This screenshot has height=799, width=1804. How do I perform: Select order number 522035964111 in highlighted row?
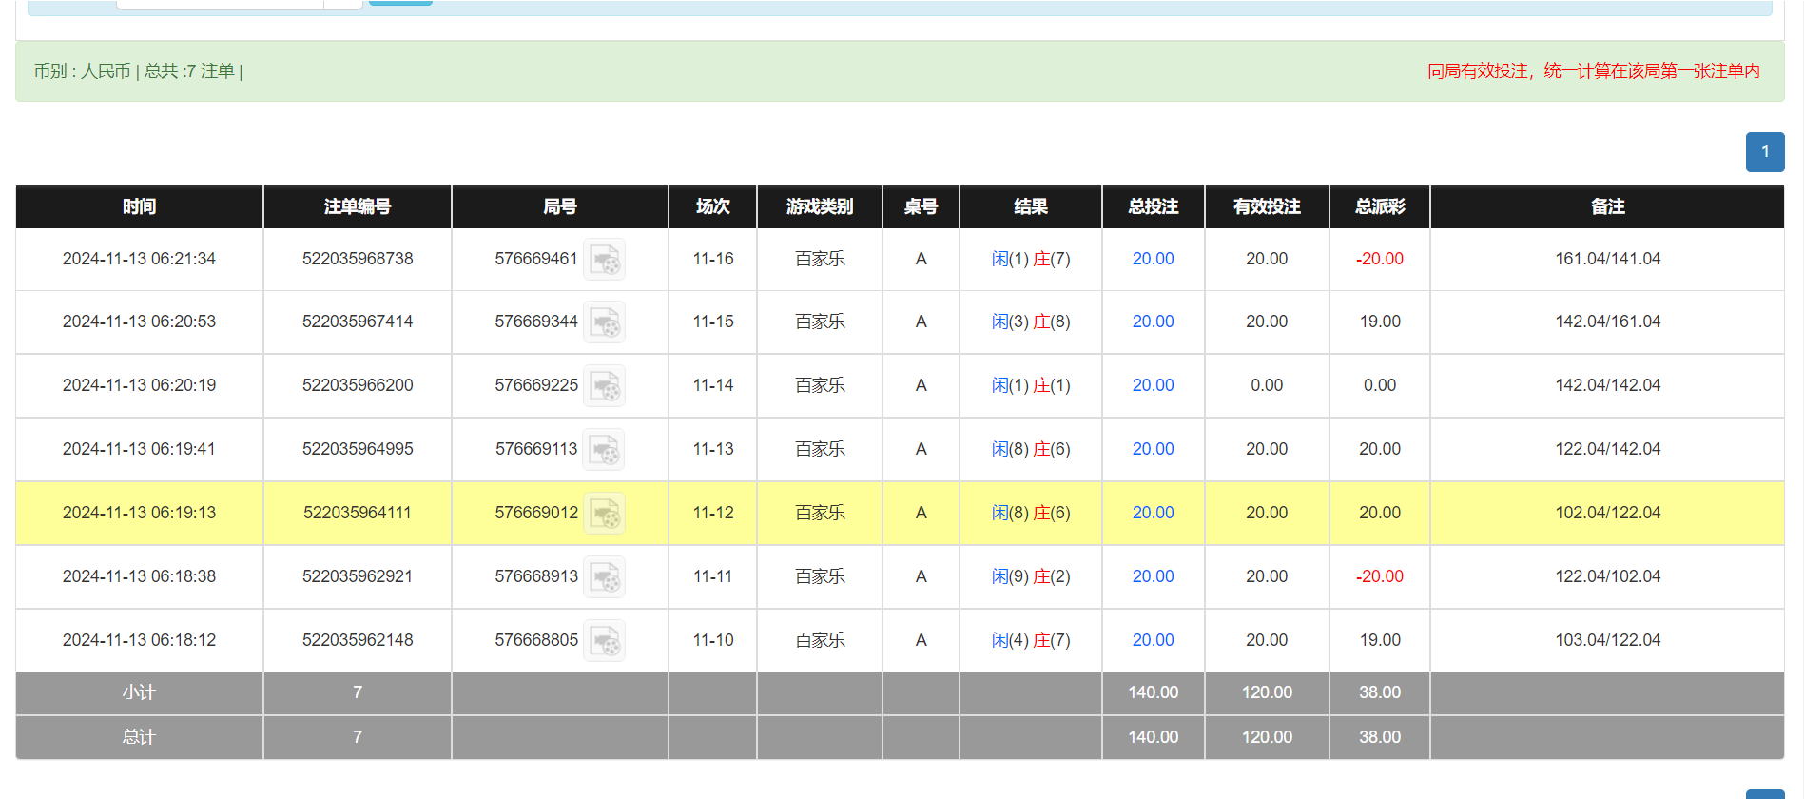(357, 513)
